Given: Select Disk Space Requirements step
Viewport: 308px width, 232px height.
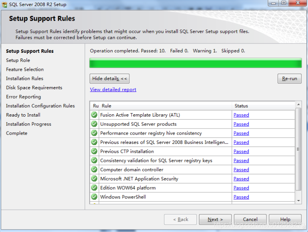Looking at the screenshot, I should (x=34, y=88).
